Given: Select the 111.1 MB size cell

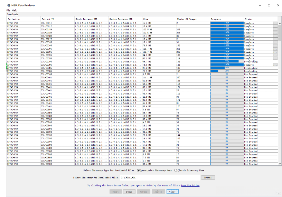Looking at the screenshot, I should (159, 78).
